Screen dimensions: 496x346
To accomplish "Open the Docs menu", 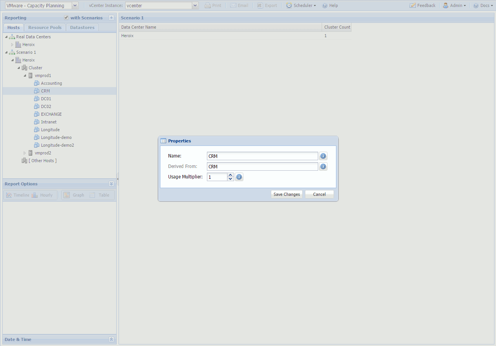I will [483, 5].
